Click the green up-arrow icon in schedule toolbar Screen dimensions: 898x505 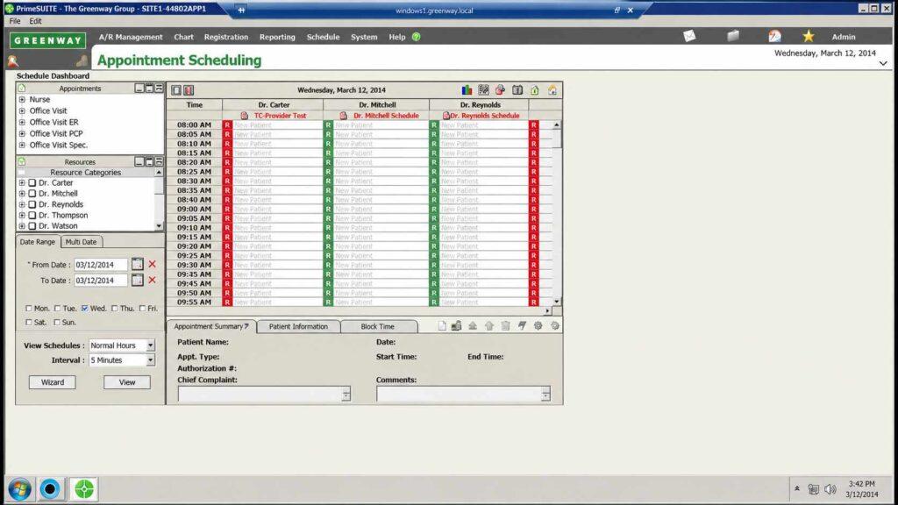[535, 90]
